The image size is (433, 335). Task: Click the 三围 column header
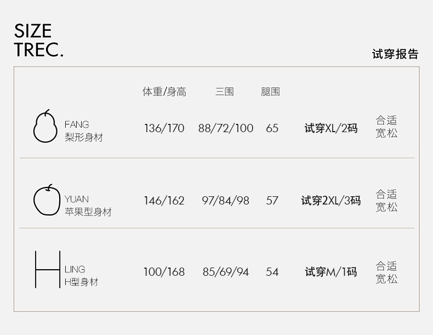click(x=225, y=92)
